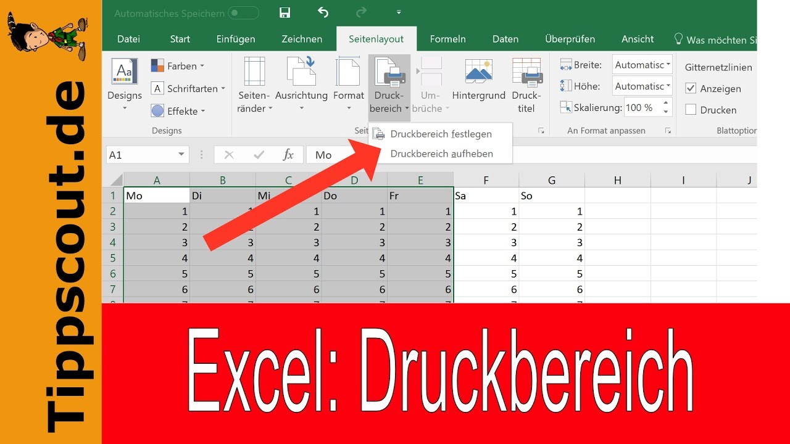Select column A header
This screenshot has width=790, height=444.
point(157,180)
